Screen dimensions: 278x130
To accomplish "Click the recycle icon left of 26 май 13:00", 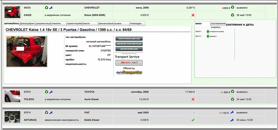I will tap(232, 15).
